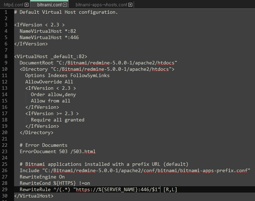
Task: Switch to the httpd.conf tab
Action: tap(14, 5)
